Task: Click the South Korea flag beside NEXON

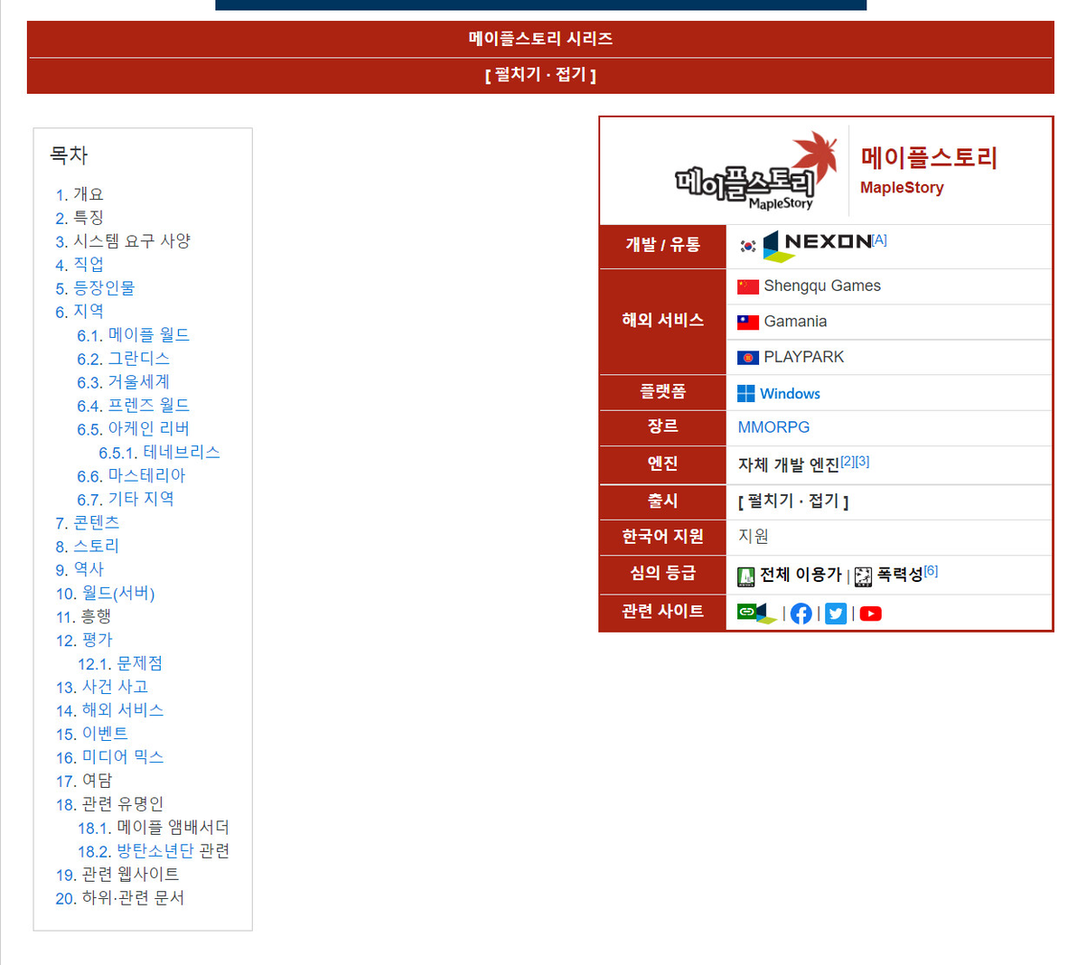Action: tap(748, 246)
